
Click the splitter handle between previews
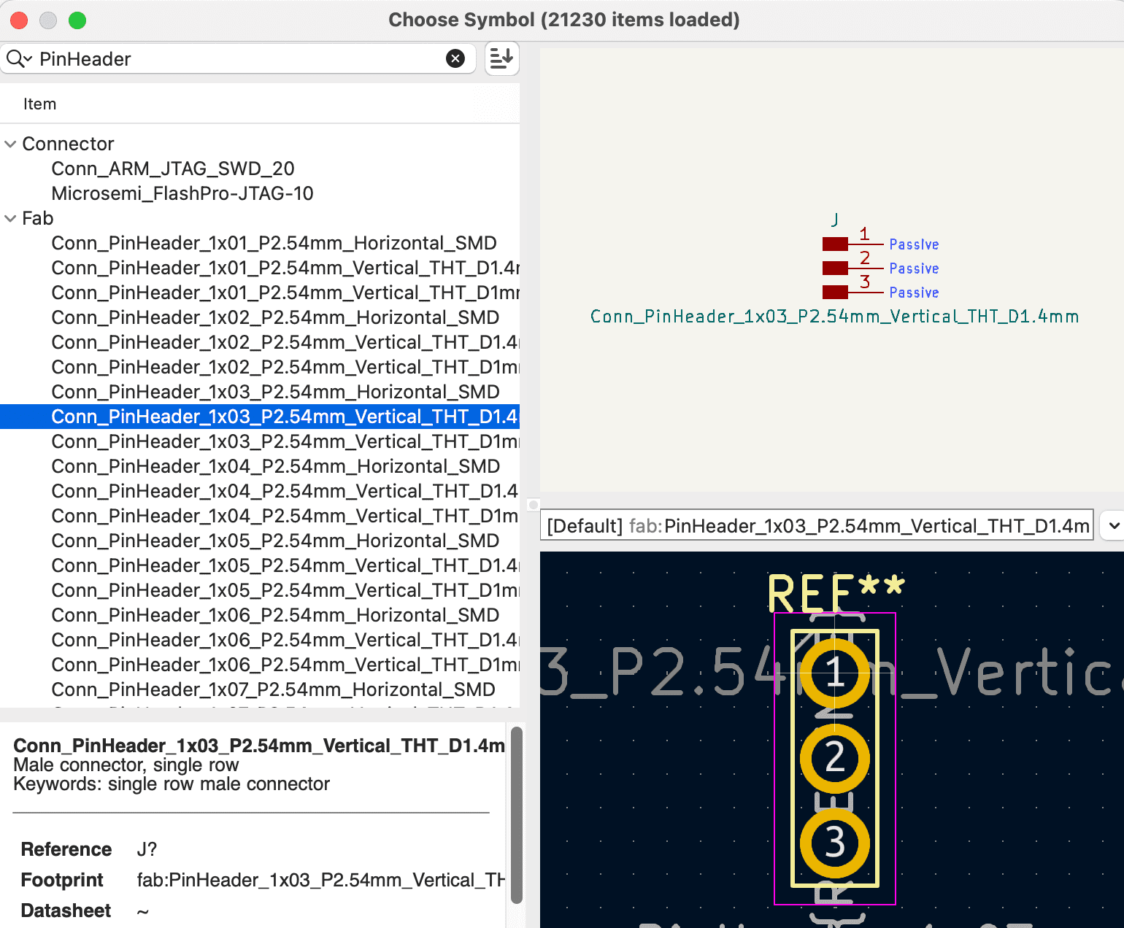(534, 505)
